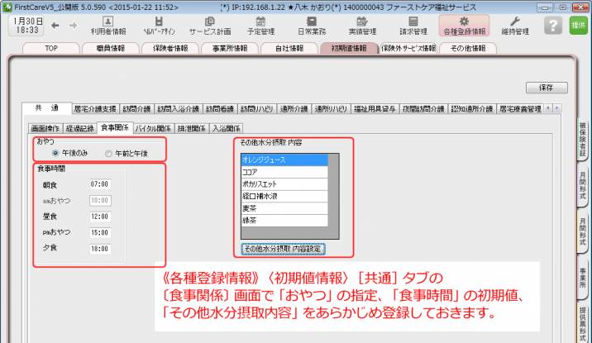The height and width of the screenshot is (343, 592).
Task: Select オレンジジュース in the list
Action: pyautogui.click(x=284, y=160)
